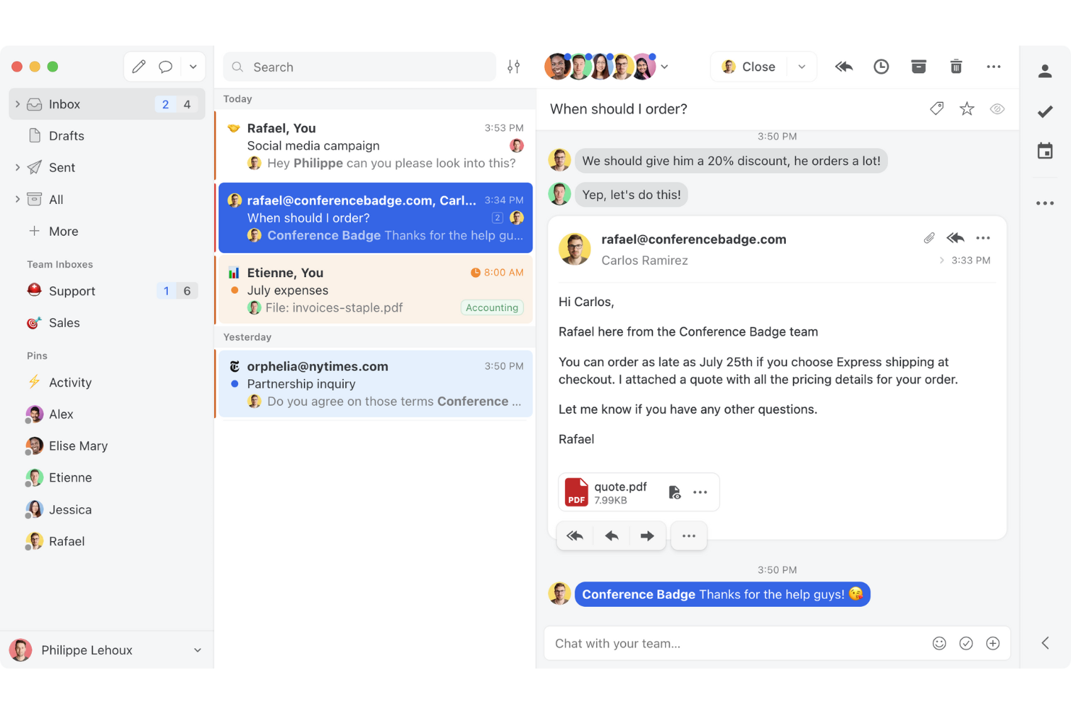Viewport: 1071px width, 714px height.
Task: Click the compose new message pencil icon
Action: (x=139, y=67)
